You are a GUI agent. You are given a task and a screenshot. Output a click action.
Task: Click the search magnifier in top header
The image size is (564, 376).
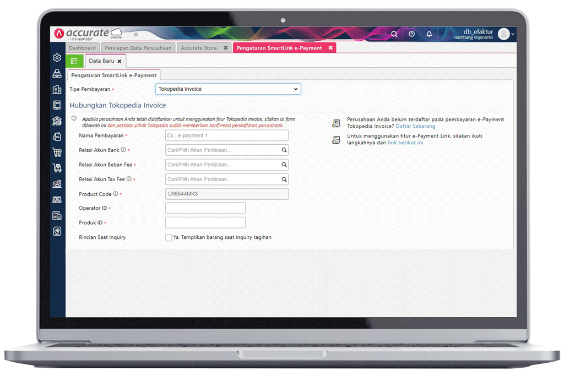point(394,34)
